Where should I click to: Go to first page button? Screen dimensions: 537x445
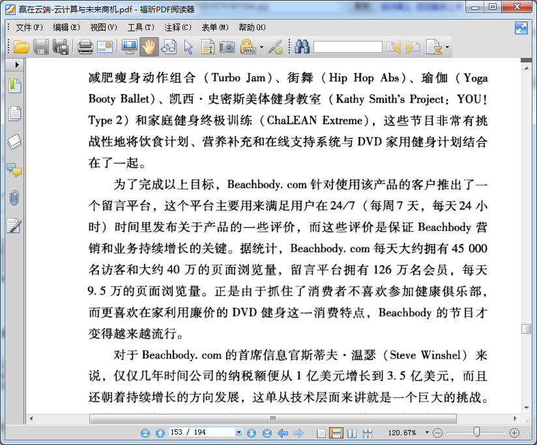click(145, 433)
